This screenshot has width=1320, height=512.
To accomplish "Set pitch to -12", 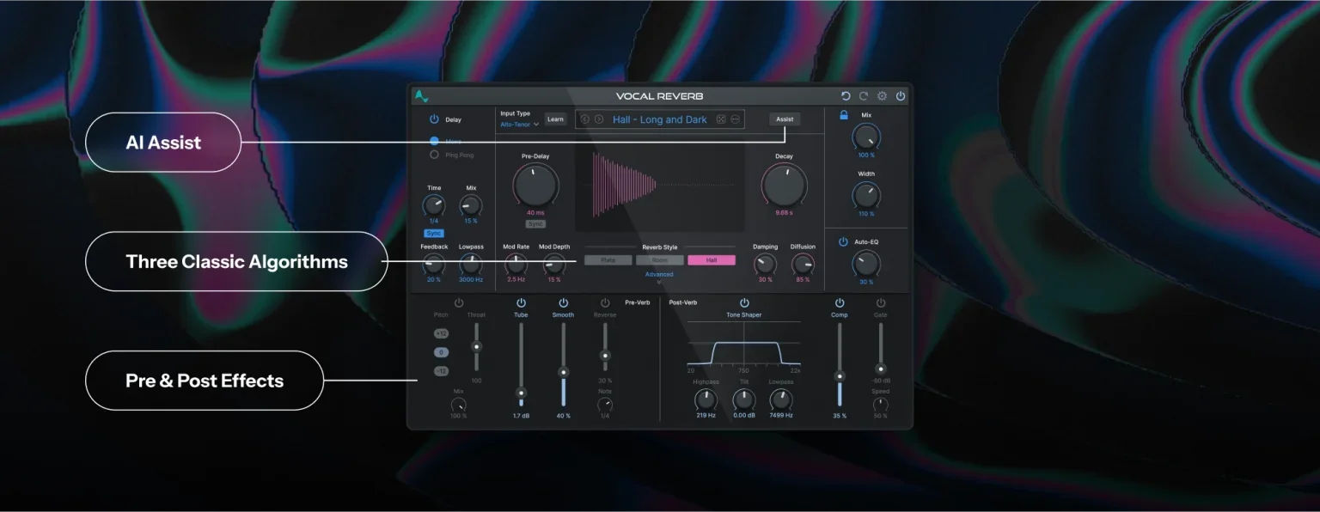I will (x=442, y=371).
